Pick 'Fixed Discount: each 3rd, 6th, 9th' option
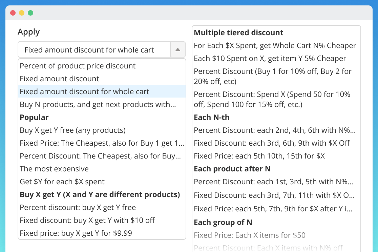This screenshot has height=252, width=378. [272, 143]
